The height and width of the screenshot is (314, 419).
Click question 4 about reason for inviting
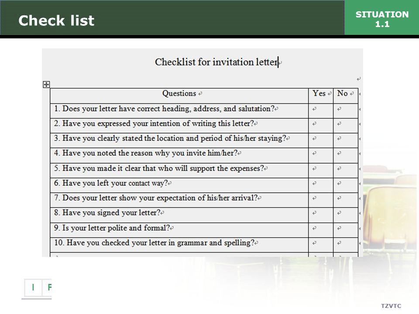click(146, 153)
